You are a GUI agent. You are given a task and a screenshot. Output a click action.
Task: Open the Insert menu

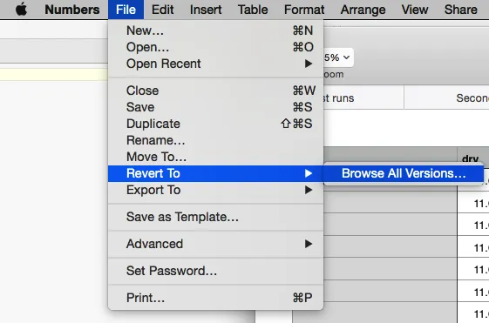pyautogui.click(x=206, y=10)
